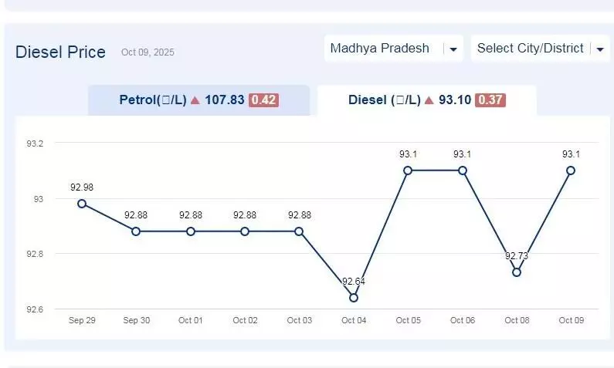Click the Oct 08 data point 92.73
This screenshot has height=368, width=614.
(517, 272)
